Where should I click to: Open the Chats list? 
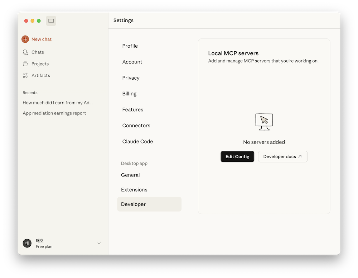coord(38,52)
